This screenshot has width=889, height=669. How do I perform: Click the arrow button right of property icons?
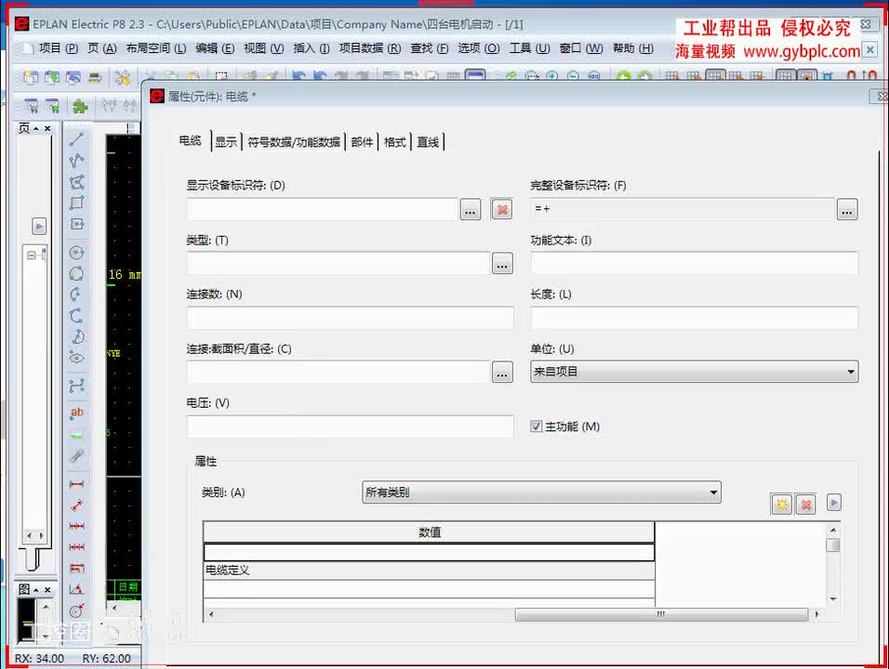click(833, 503)
